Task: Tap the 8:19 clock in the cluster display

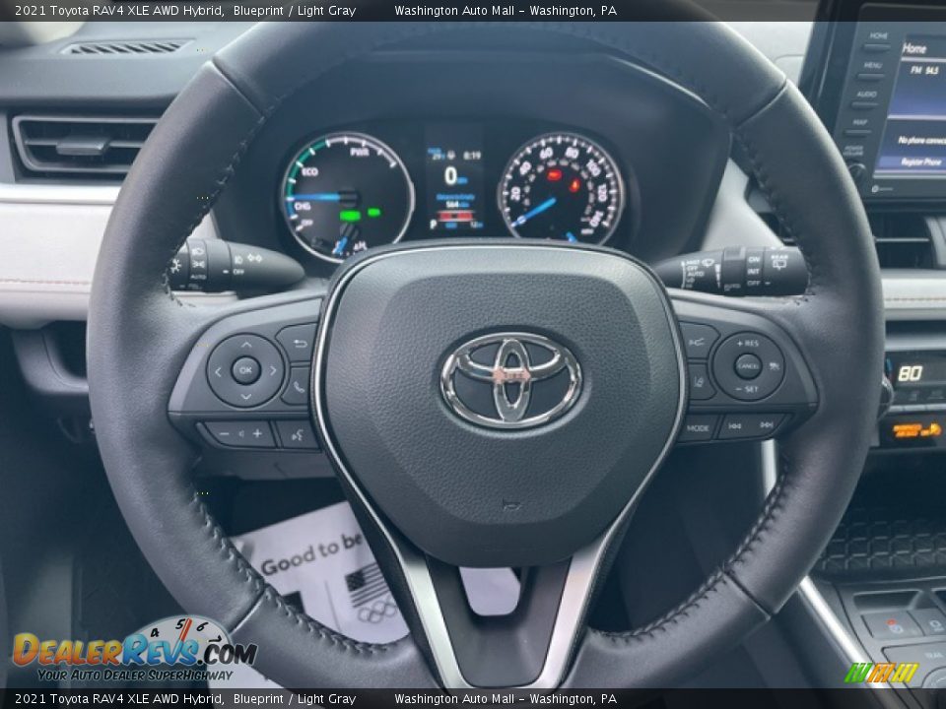Action: click(471, 155)
